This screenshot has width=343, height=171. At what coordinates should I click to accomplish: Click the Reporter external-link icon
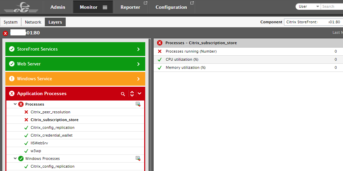(145, 3)
